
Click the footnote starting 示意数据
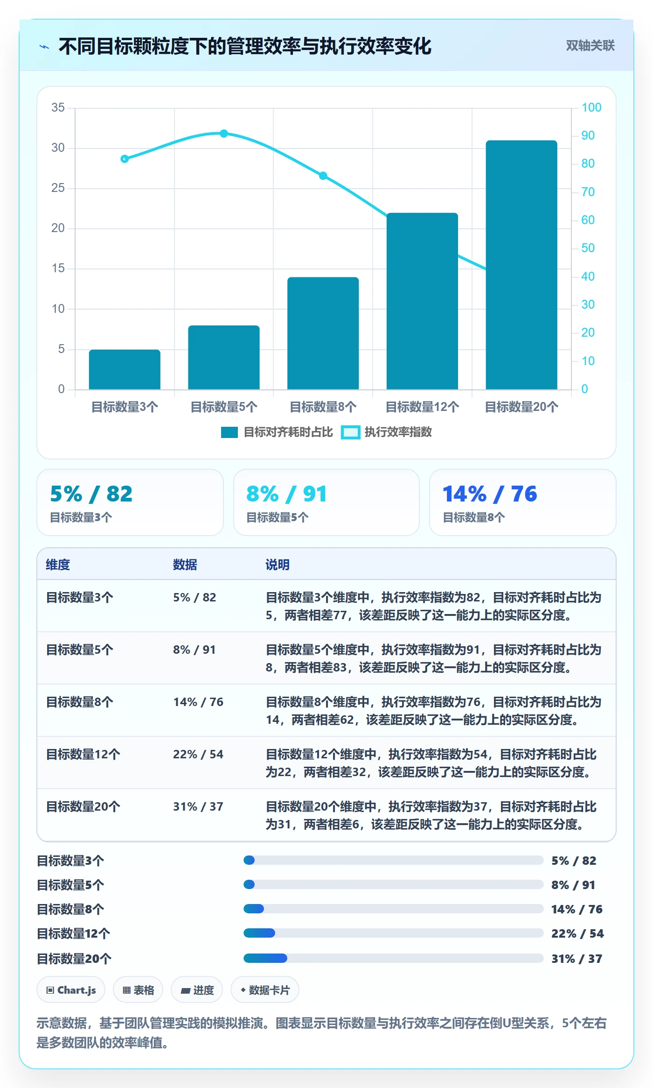(x=322, y=1032)
